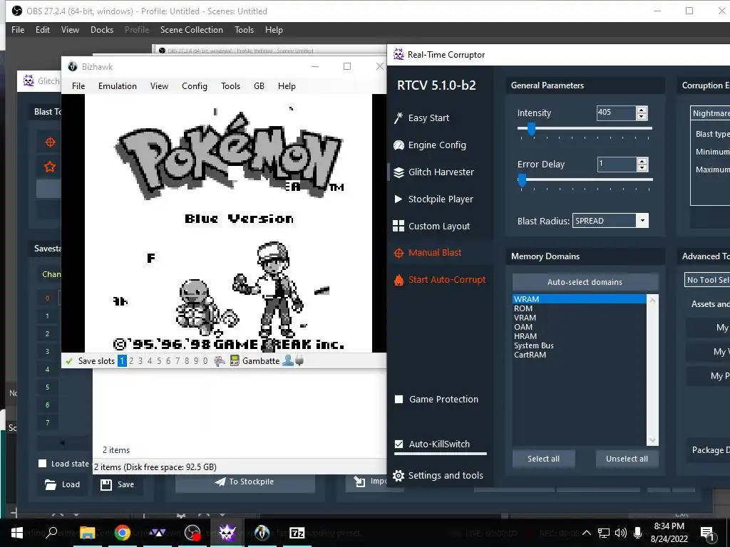Open Windows Start menu

tap(17, 533)
